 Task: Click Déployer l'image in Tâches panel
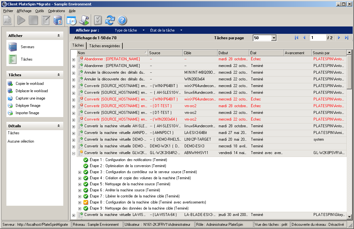click(28, 106)
